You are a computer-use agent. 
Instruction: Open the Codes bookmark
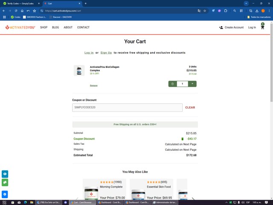point(15,17)
